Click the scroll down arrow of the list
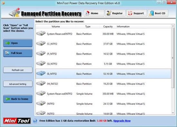 (x=173, y=113)
